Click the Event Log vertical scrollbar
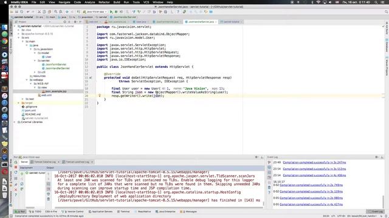This screenshot has width=389, height=218. (x=384, y=202)
